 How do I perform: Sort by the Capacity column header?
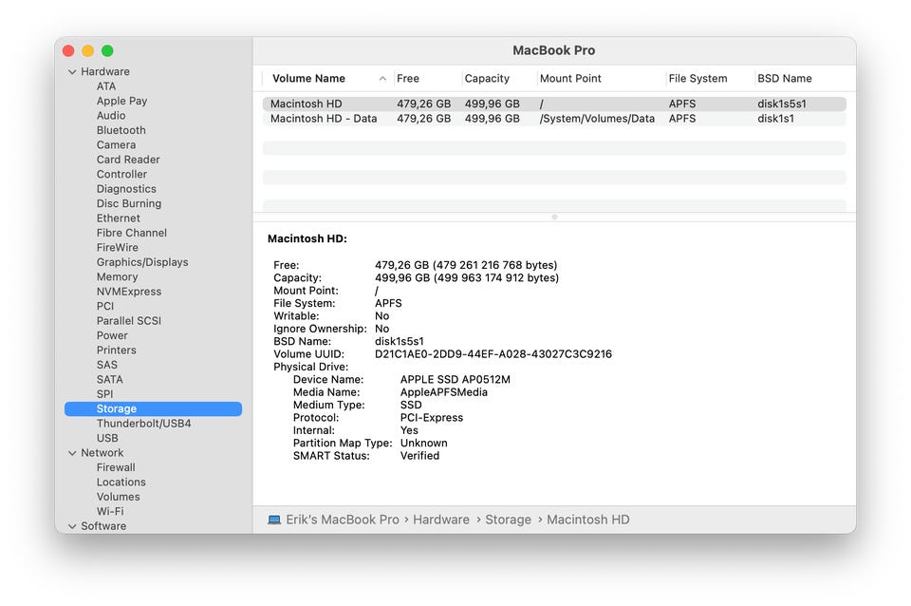pyautogui.click(x=487, y=79)
